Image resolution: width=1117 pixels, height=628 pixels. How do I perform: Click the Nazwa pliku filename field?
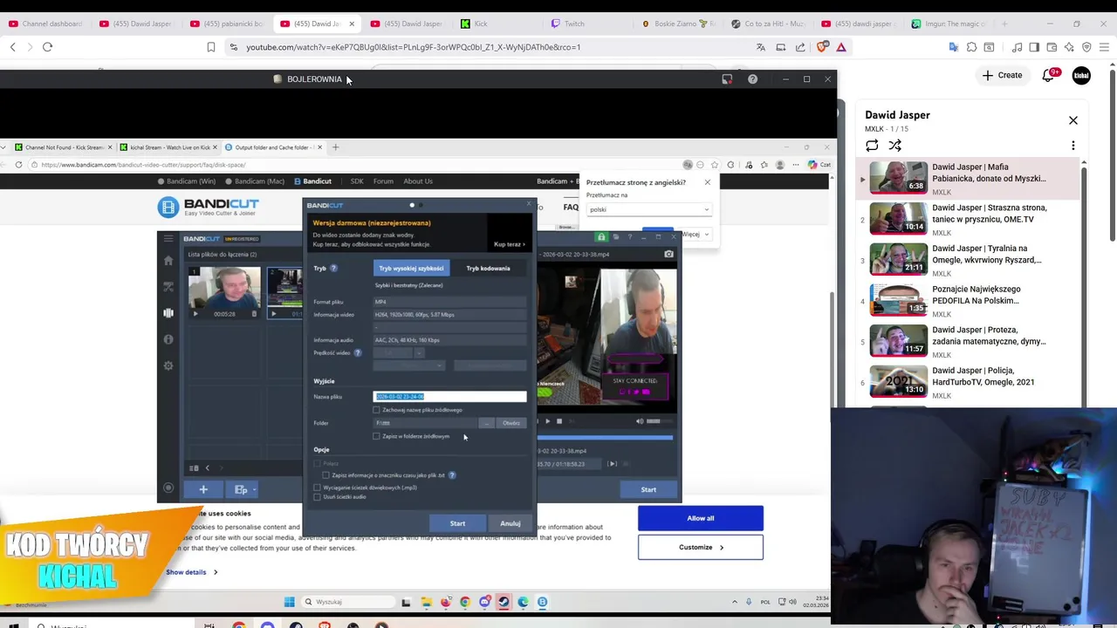pyautogui.click(x=450, y=397)
